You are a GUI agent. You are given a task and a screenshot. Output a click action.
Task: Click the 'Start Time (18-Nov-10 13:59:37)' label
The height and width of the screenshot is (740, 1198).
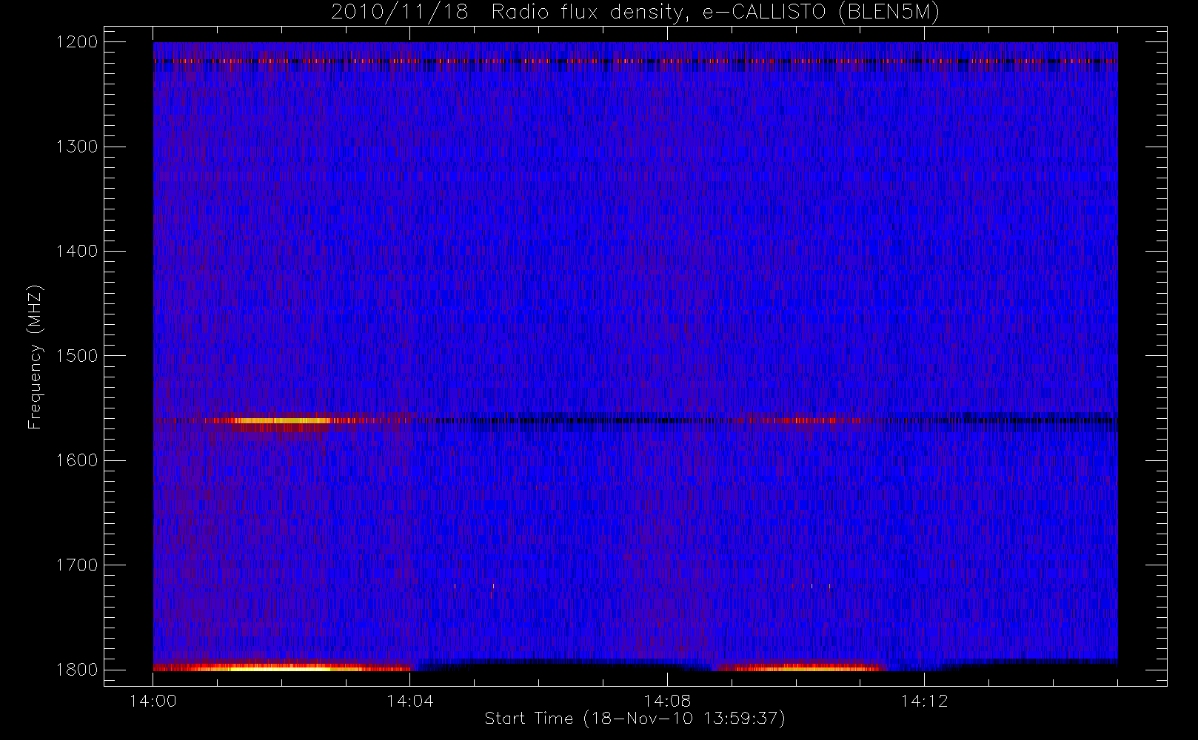pos(635,719)
